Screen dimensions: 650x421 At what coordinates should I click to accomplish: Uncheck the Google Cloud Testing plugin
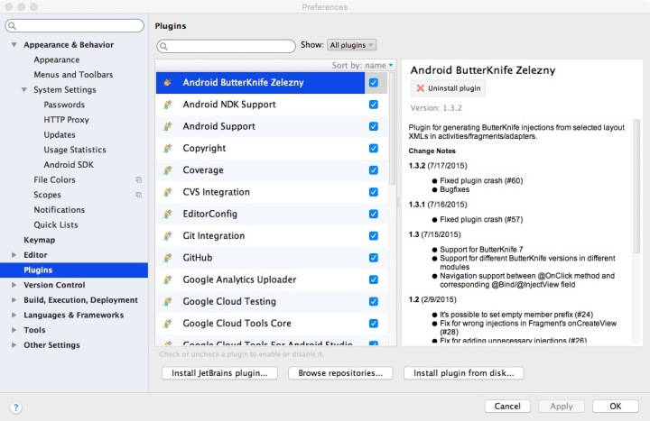tap(374, 302)
